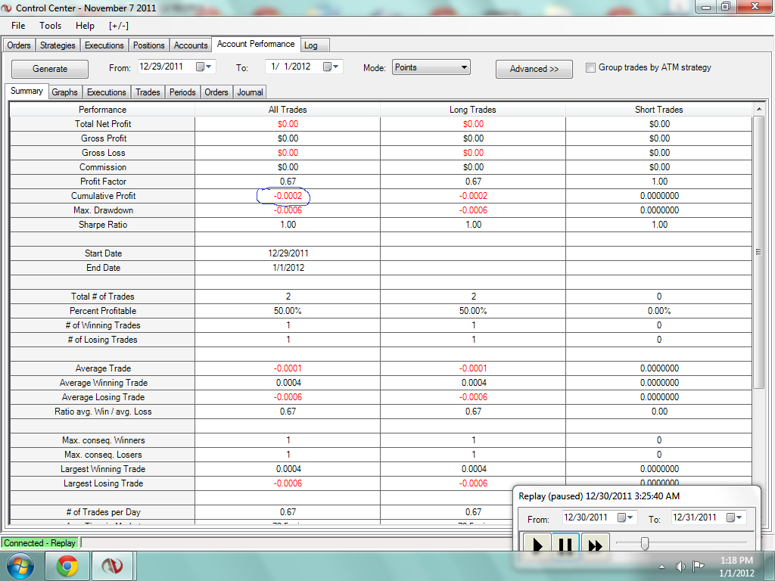Show hidden tray icons arrow
This screenshot has width=775, height=581.
(x=662, y=567)
